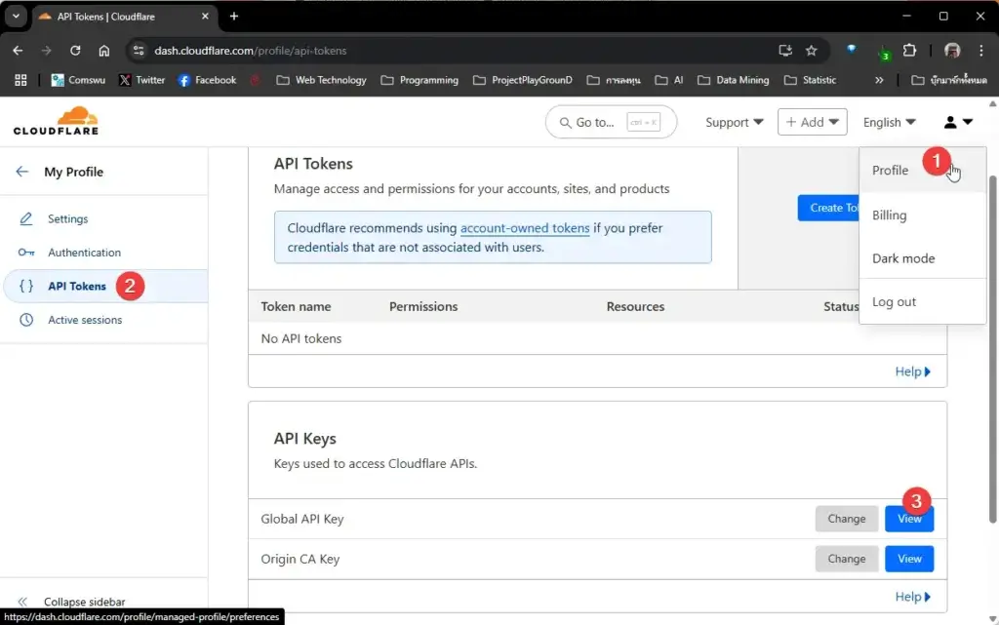Open the tab search dropdown arrow
Viewport: 999px width, 625px height.
click(16, 17)
